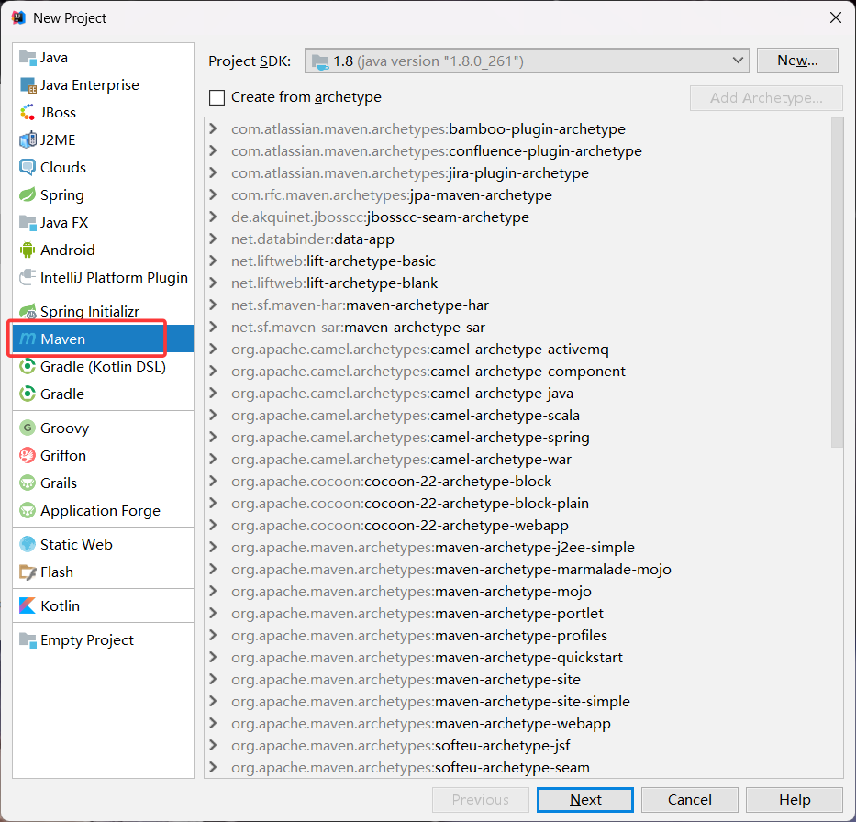
Task: Expand bamboo-plugin-archetype entry
Action: [x=214, y=128]
